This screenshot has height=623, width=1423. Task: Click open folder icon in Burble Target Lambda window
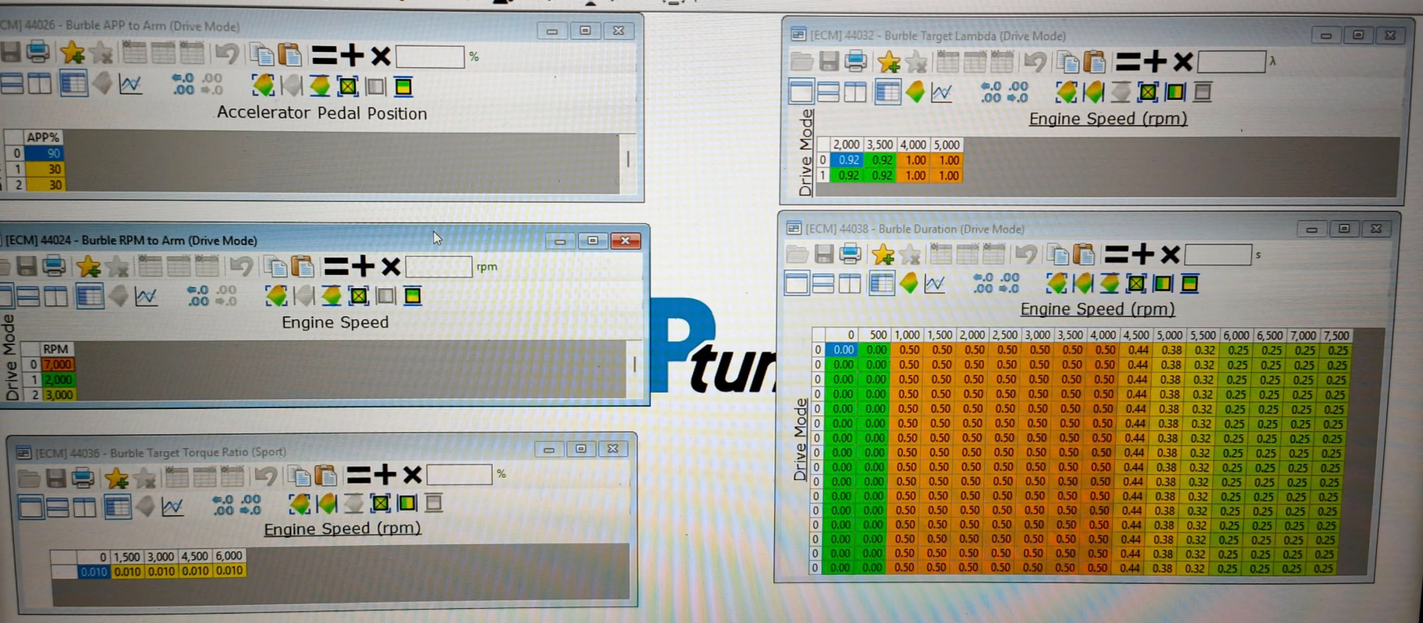[x=801, y=61]
